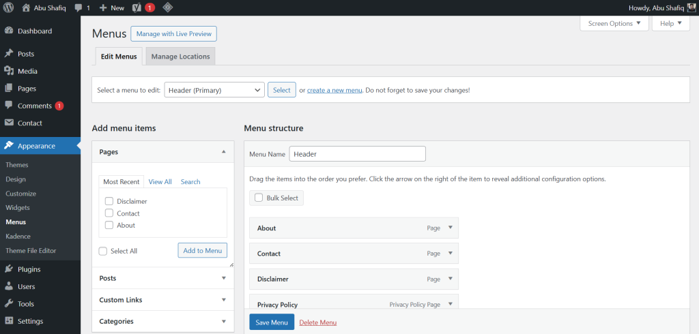Click the Media icon in sidebar
699x334 pixels.
[8, 71]
